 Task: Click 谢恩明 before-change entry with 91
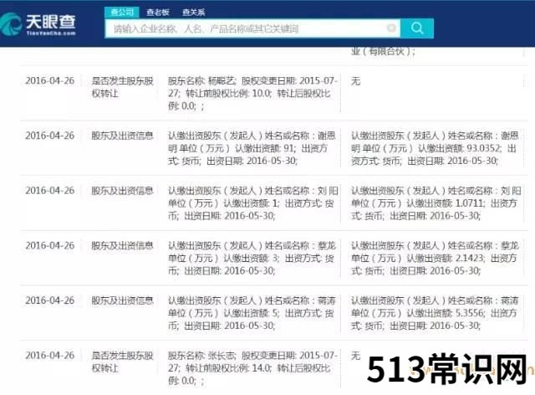coord(249,148)
